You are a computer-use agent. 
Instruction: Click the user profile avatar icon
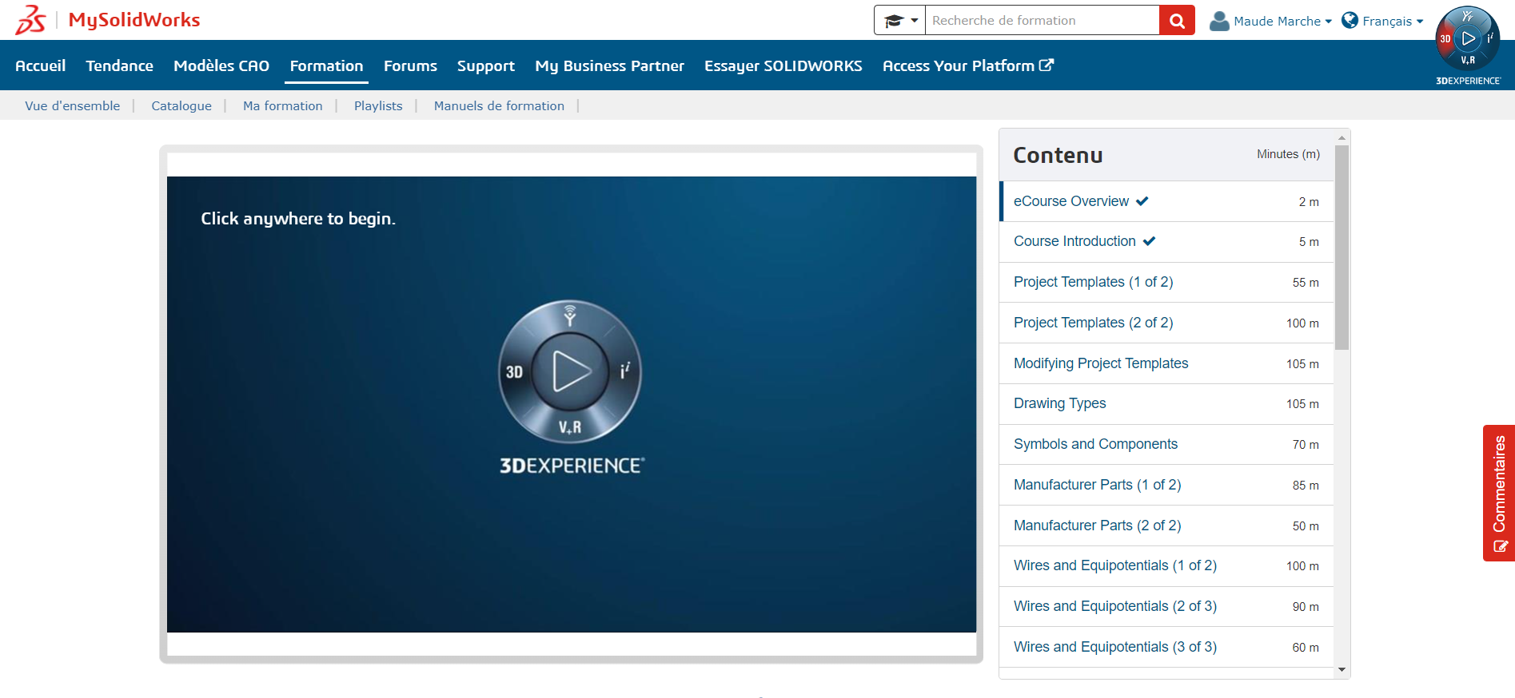pos(1218,21)
